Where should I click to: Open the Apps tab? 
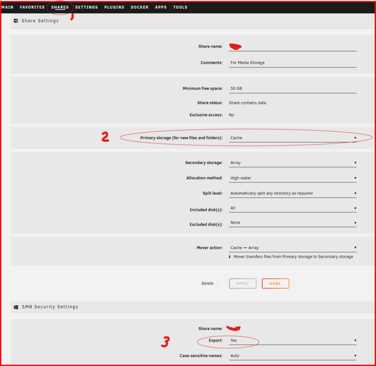click(161, 7)
